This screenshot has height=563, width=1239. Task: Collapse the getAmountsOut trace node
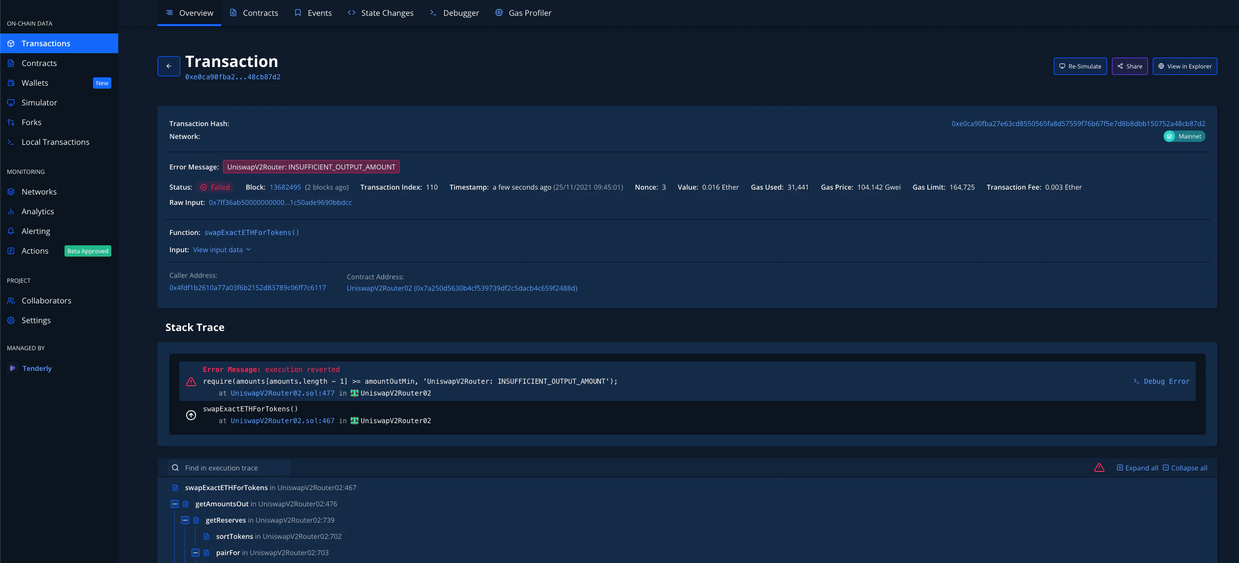(x=175, y=504)
